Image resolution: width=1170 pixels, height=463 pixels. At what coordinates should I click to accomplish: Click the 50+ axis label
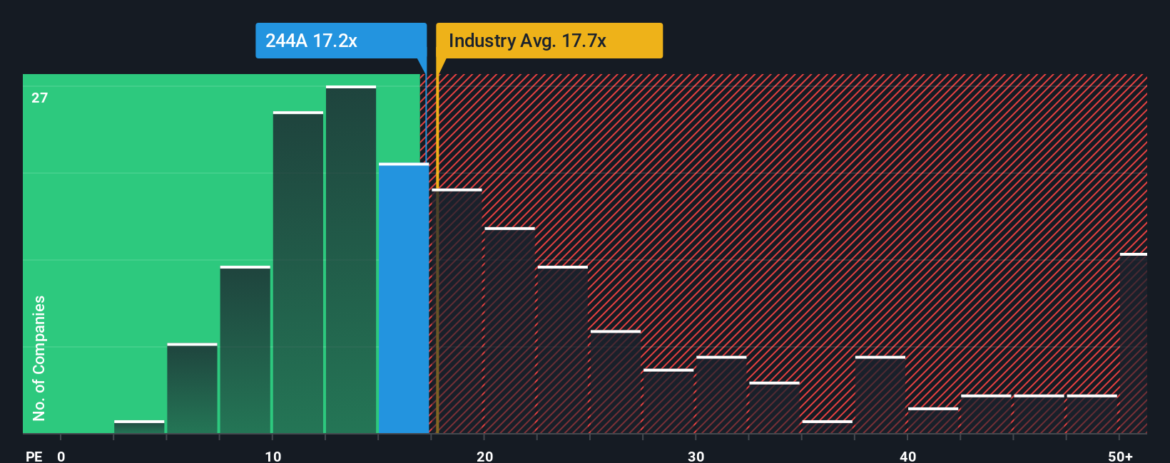coord(1120,456)
